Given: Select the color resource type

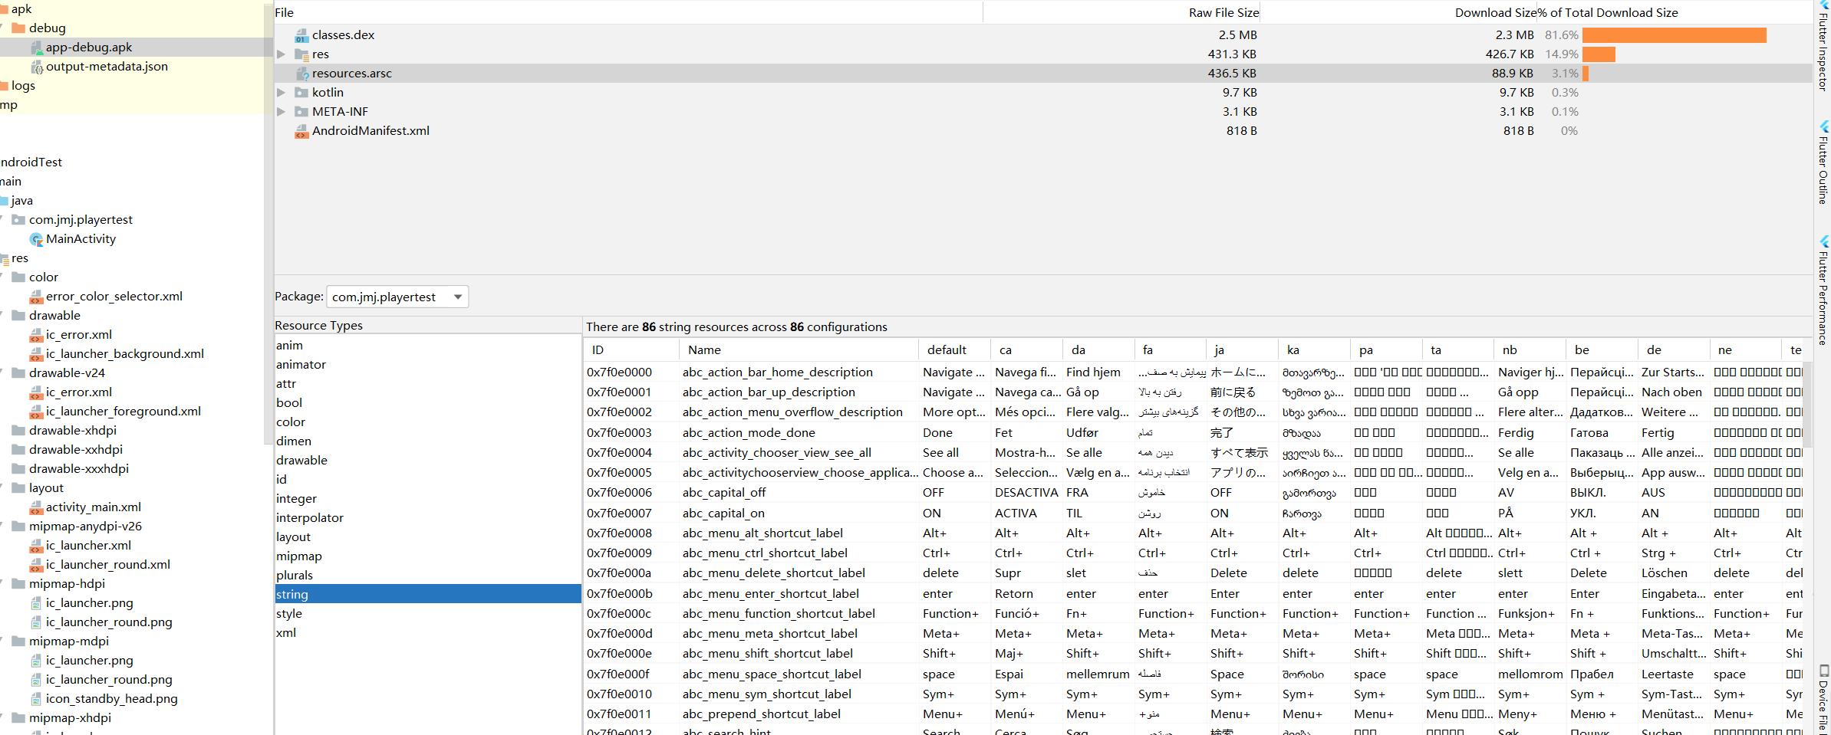Looking at the screenshot, I should [x=428, y=422].
